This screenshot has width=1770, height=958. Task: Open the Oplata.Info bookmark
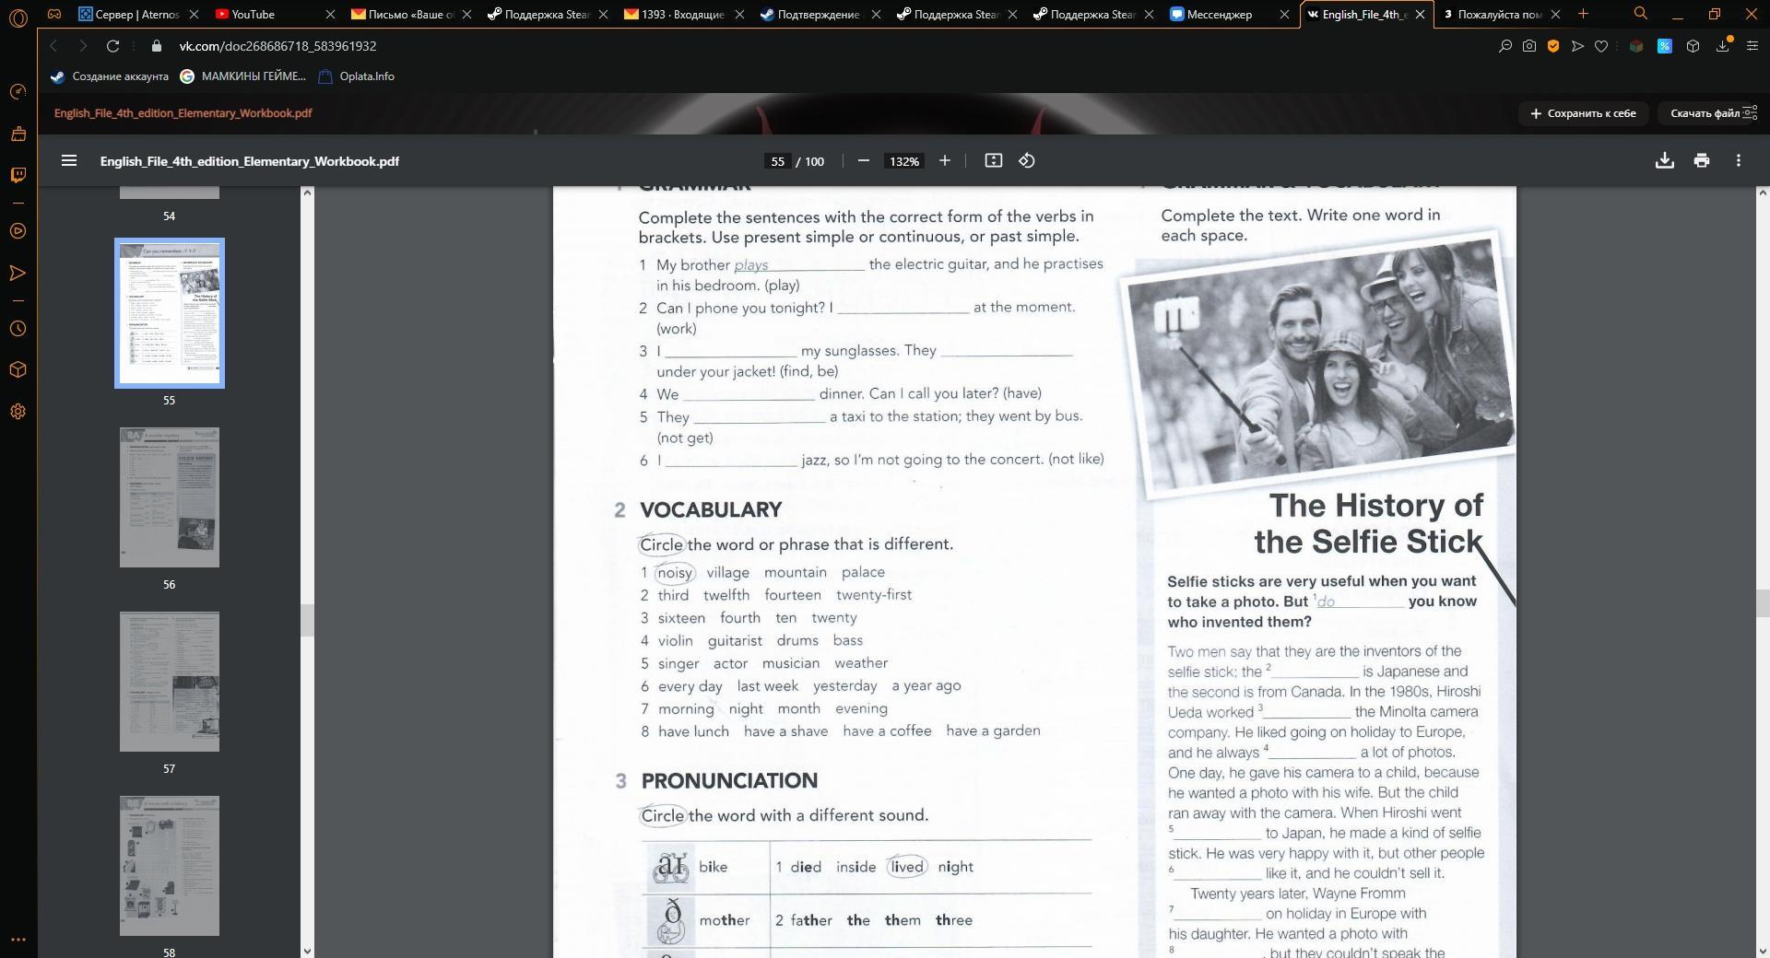point(366,76)
